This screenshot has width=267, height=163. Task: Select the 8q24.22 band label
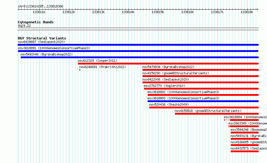(x=24, y=26)
